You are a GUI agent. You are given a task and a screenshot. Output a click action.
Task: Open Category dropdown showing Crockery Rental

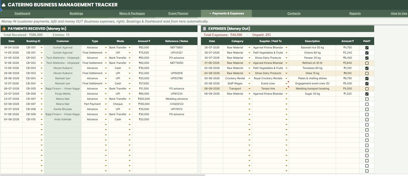pos(249,78)
